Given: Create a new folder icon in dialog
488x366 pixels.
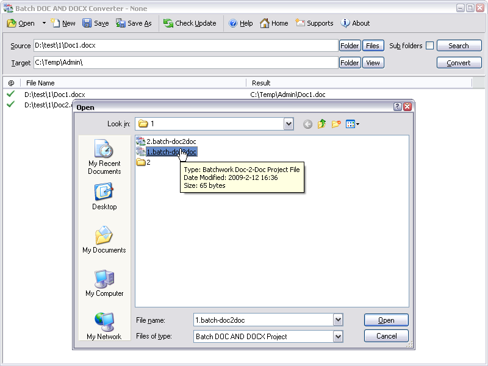Looking at the screenshot, I should 336,124.
